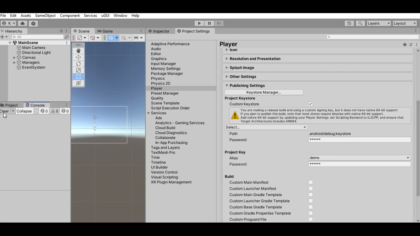This screenshot has width=420, height=236.
Task: Open MainScene's more options menu
Action: (67, 43)
